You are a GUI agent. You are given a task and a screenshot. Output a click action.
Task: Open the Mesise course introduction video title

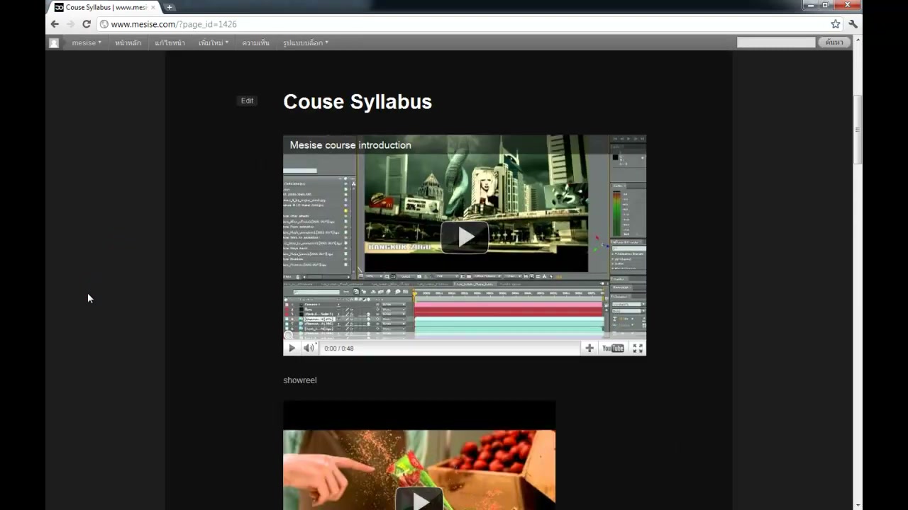[350, 145]
